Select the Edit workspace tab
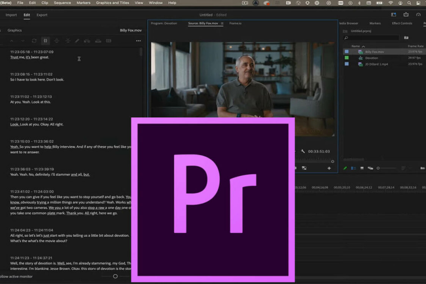The image size is (426, 284). pyautogui.click(x=27, y=15)
